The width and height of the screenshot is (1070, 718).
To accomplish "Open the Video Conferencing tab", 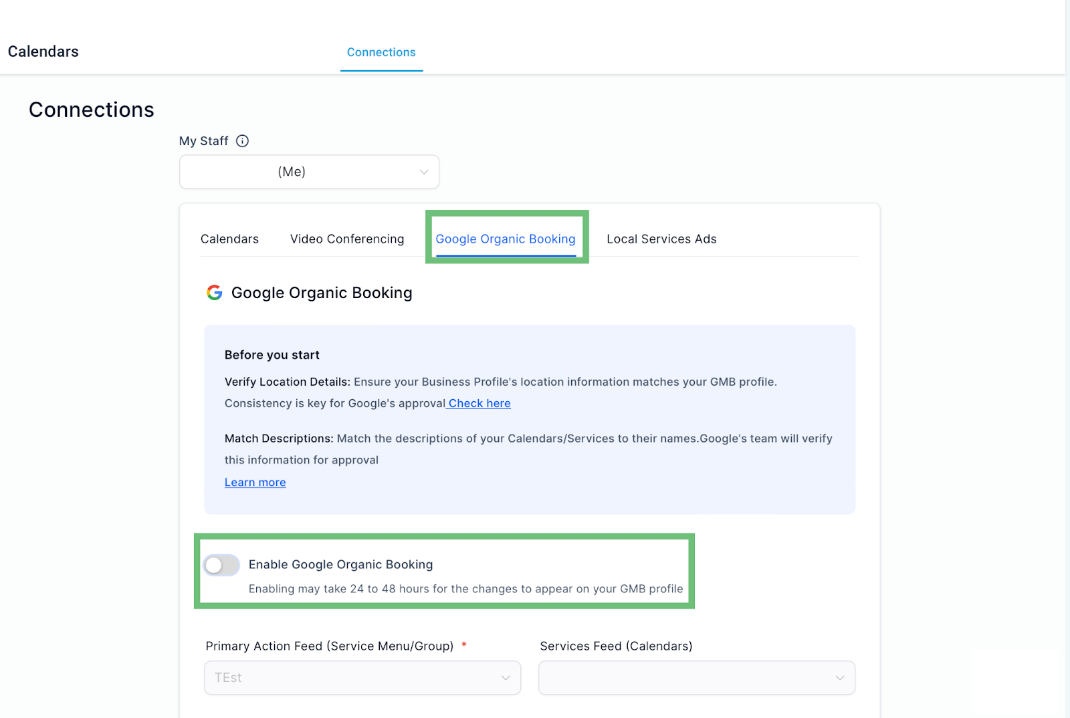I will pyautogui.click(x=347, y=239).
